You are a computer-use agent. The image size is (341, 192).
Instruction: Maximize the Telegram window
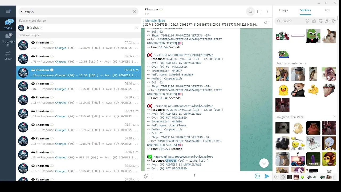327,3
